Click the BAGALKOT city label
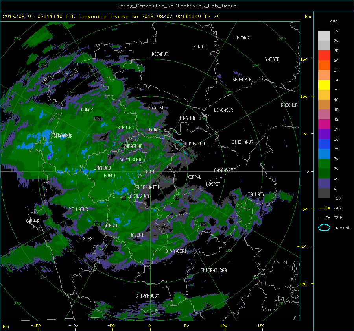The width and height of the screenshot is (354, 331). pyautogui.click(x=157, y=108)
